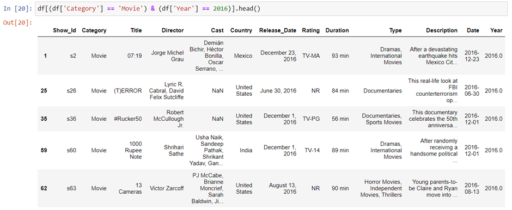This screenshot has height=210, width=512.
Task: Click the Victor Zarcoff director cell
Action: point(167,188)
